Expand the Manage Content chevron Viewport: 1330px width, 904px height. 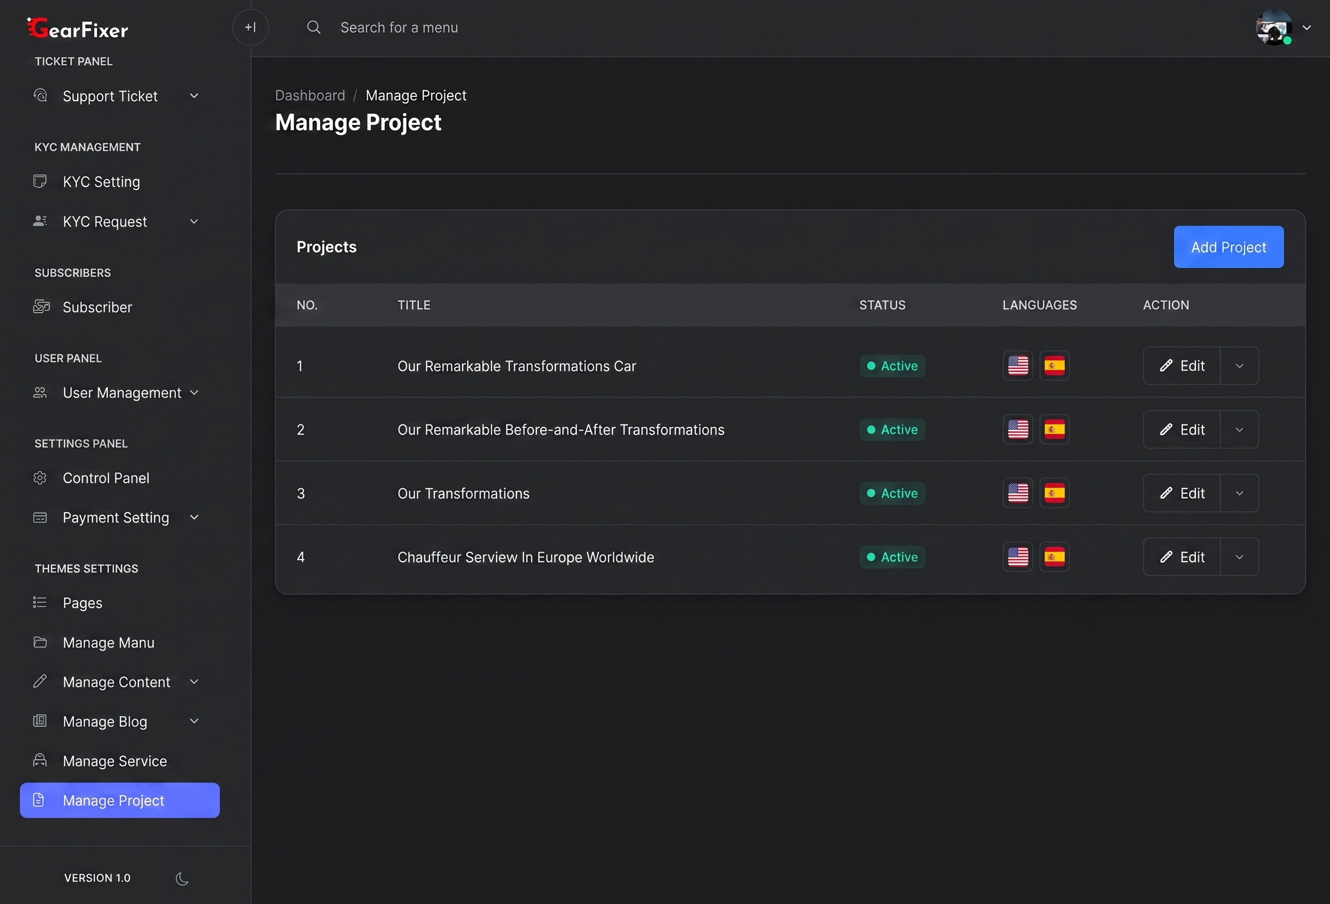[194, 681]
